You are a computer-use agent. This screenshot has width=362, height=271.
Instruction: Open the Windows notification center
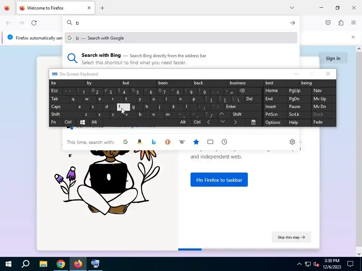350,264
